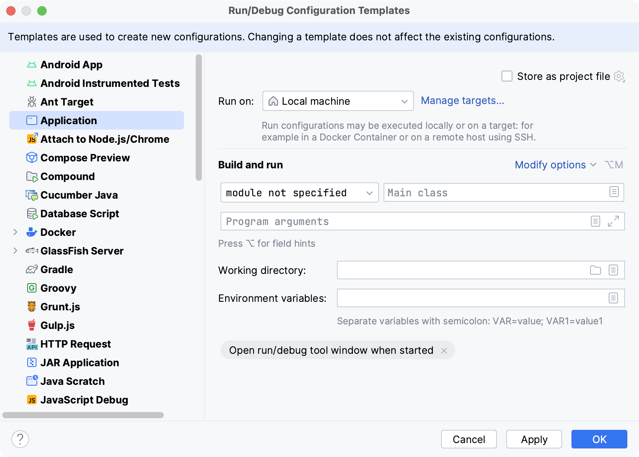The width and height of the screenshot is (639, 457).
Task: Click the Compose Preview cube icon
Action: [x=32, y=158]
